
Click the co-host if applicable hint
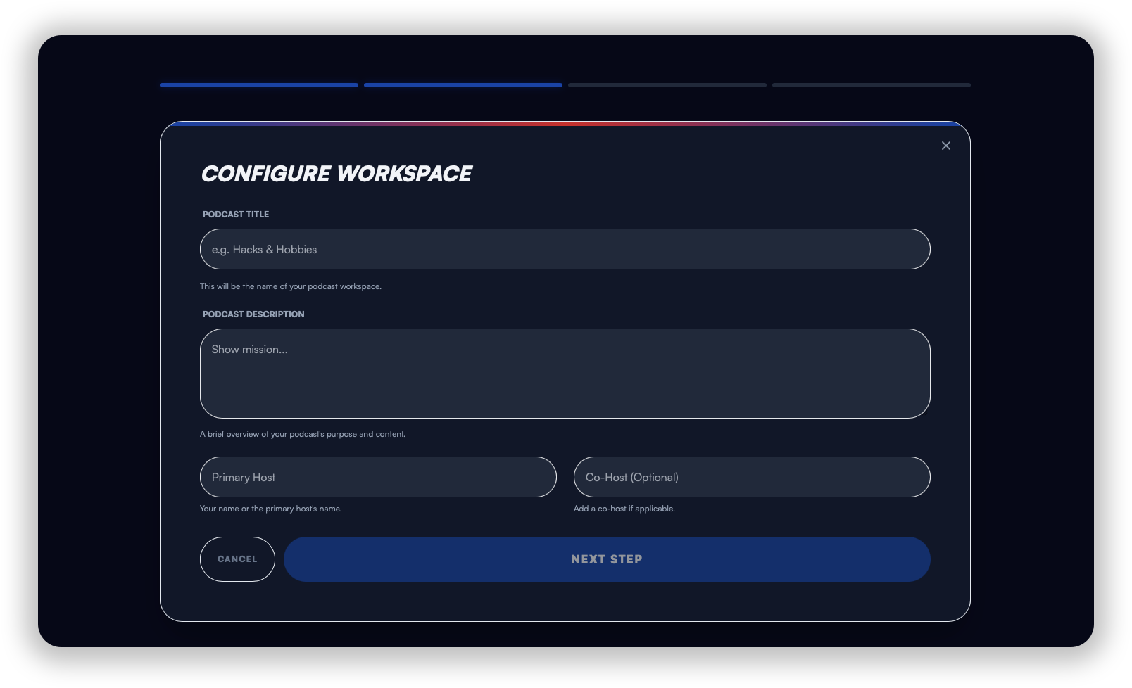(623, 508)
